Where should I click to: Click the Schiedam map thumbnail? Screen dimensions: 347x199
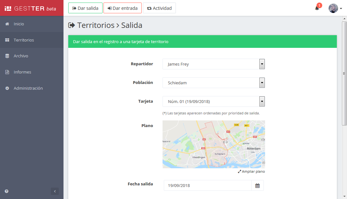pyautogui.click(x=214, y=144)
